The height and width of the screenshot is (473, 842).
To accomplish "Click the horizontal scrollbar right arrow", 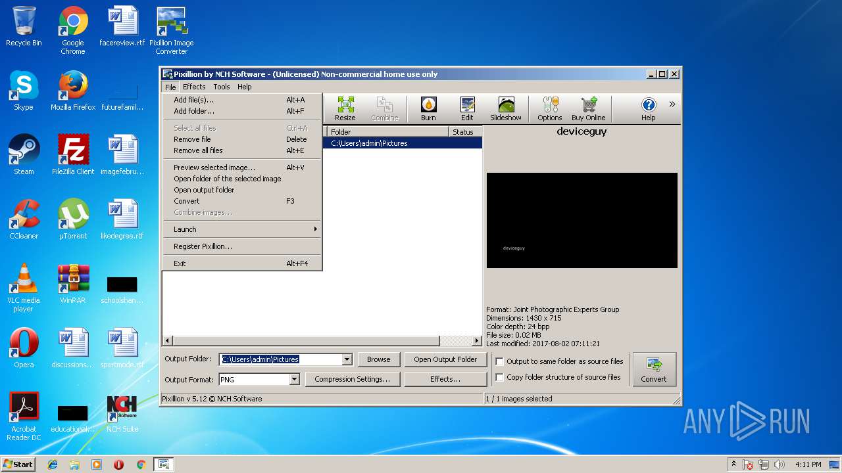I will pyautogui.click(x=477, y=341).
